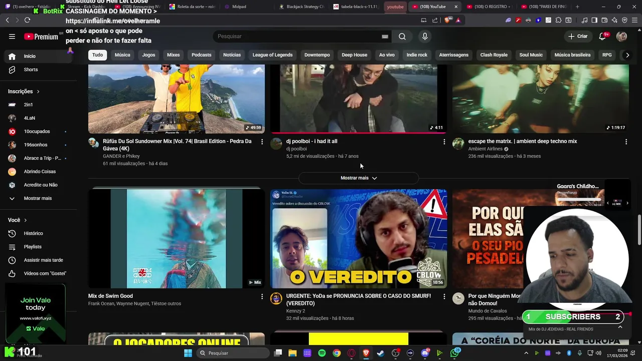The height and width of the screenshot is (361, 642).
Task: Open the notifications bell
Action: [x=602, y=36]
